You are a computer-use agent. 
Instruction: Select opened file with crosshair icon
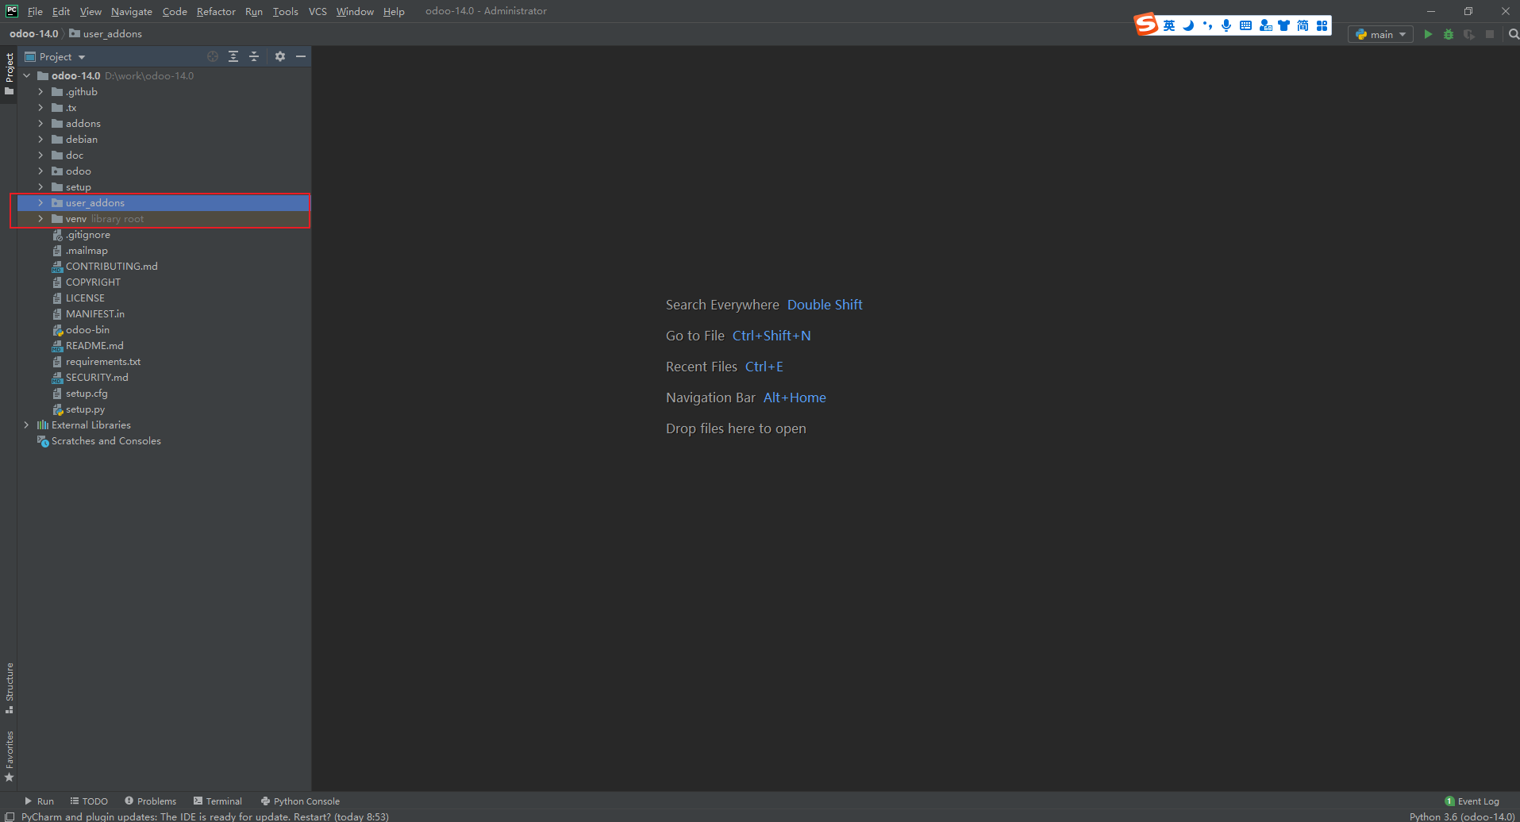[x=212, y=56]
